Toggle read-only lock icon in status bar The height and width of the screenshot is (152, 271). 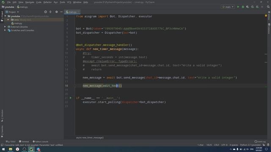264,145
